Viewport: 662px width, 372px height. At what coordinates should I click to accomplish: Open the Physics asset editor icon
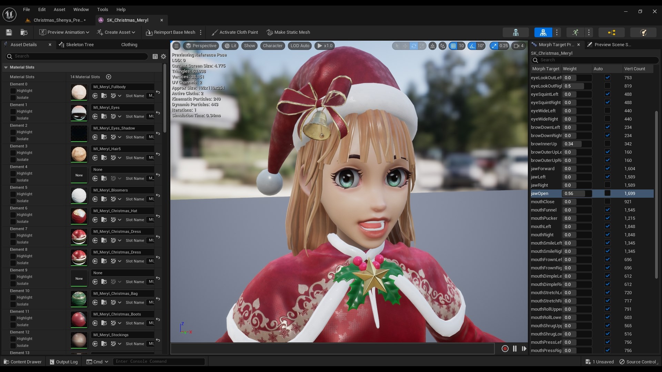pyautogui.click(x=643, y=32)
